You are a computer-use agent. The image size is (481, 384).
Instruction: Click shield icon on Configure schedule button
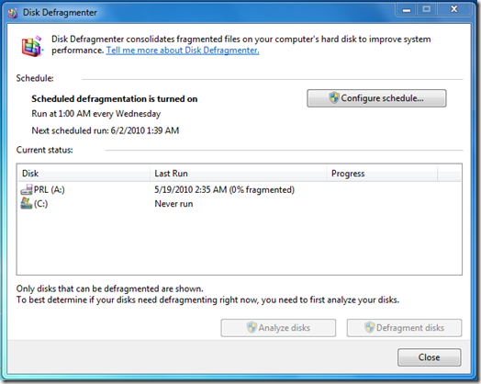(x=334, y=98)
